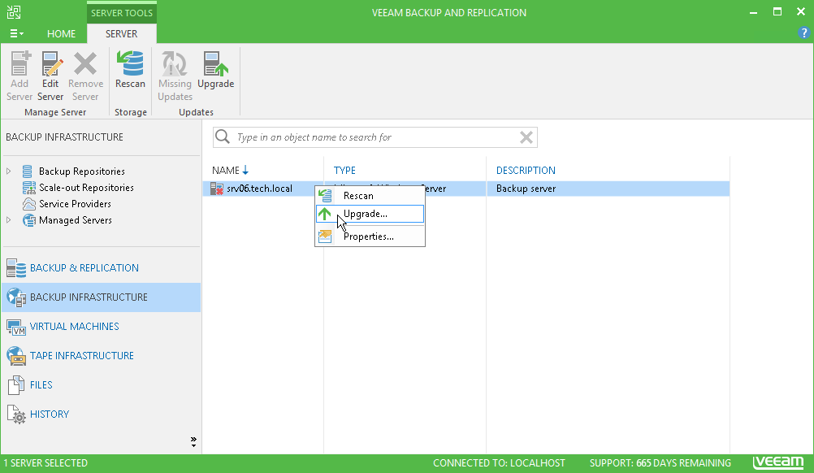The height and width of the screenshot is (473, 814).
Task: Click the Service Providers tree icon
Action: point(29,203)
